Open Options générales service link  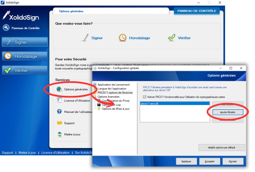point(76,89)
